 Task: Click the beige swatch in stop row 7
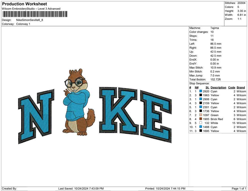coord(201,115)
